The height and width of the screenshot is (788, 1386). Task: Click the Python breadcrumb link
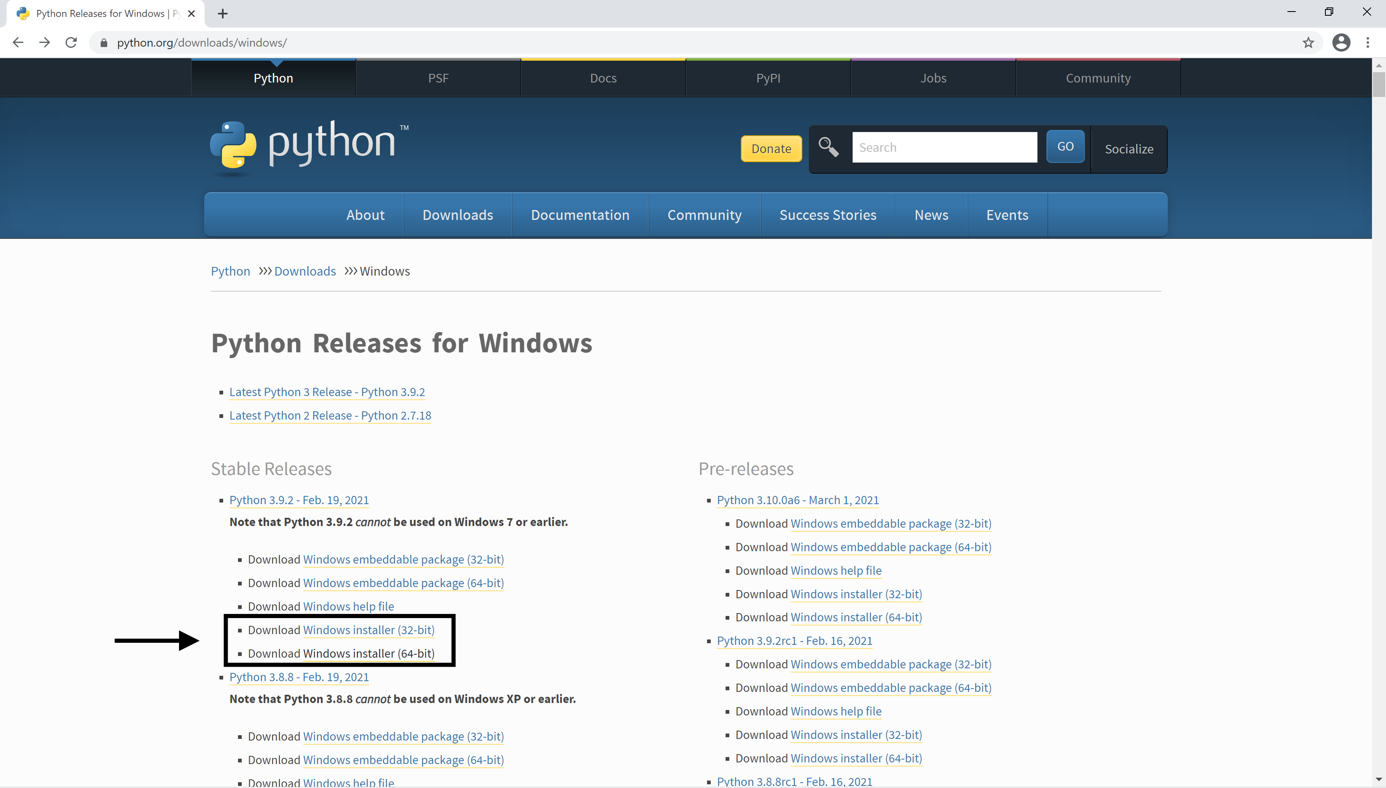(231, 271)
